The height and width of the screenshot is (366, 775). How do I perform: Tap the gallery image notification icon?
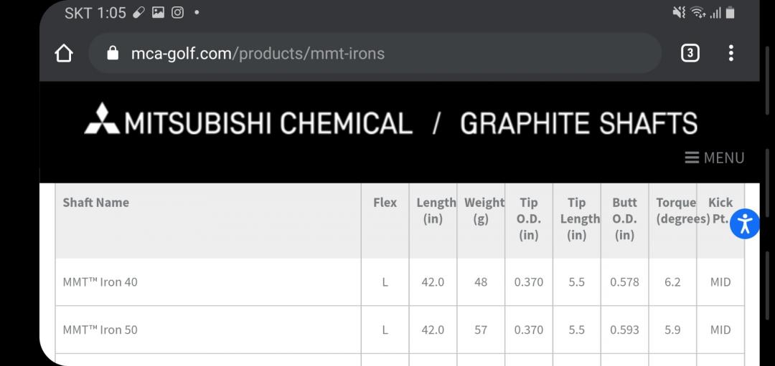[x=158, y=13]
